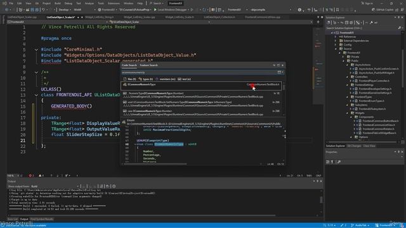The width and height of the screenshot is (406, 228).
Task: Click the Search box in title bar
Action: click(x=157, y=3)
